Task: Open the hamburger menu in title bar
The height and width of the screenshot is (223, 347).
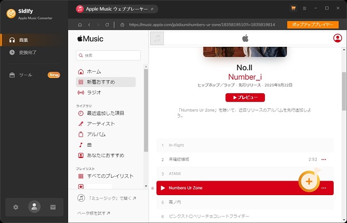Action: tap(305, 8)
